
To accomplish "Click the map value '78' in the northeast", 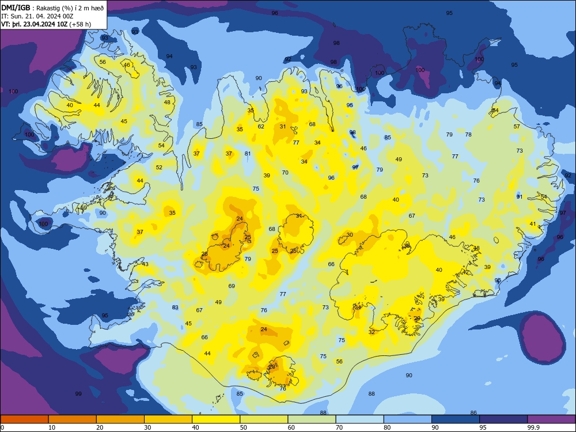I will [x=468, y=134].
